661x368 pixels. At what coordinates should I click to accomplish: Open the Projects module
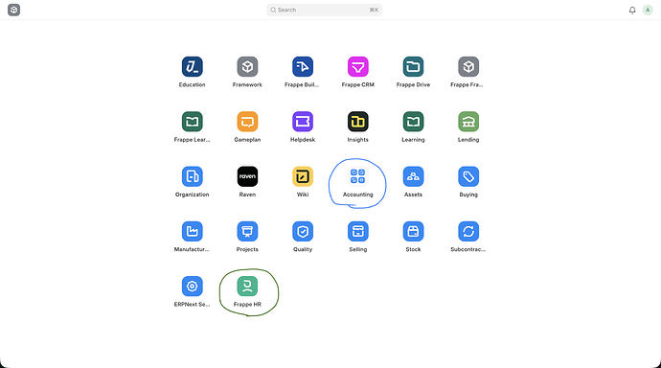[x=247, y=231]
